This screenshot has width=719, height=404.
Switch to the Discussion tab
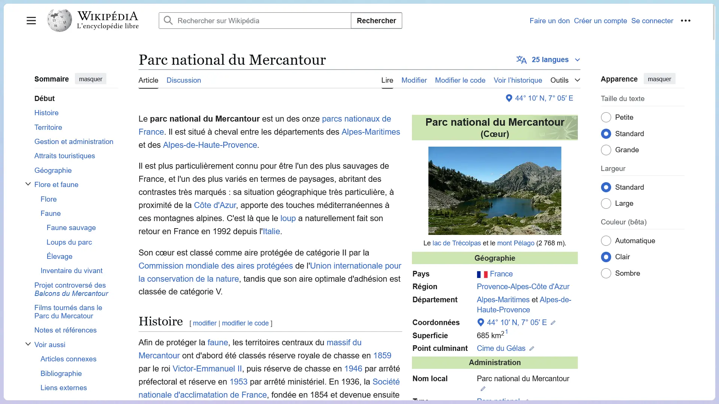pos(184,80)
